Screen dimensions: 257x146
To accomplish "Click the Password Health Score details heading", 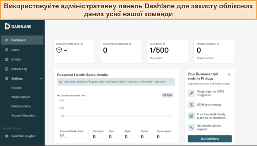I will [x=83, y=75].
